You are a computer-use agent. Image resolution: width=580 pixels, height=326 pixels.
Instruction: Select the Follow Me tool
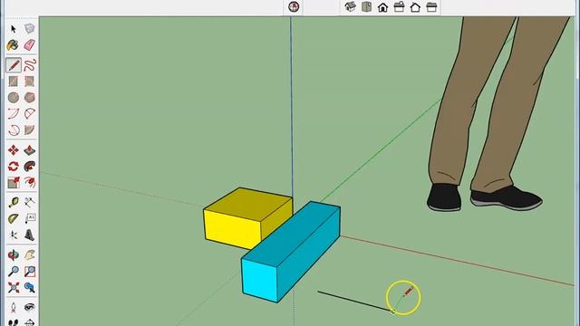[30, 167]
